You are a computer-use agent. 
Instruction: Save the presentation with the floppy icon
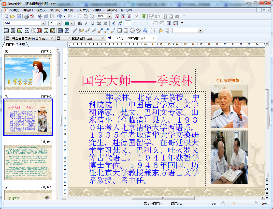coord(19,16)
